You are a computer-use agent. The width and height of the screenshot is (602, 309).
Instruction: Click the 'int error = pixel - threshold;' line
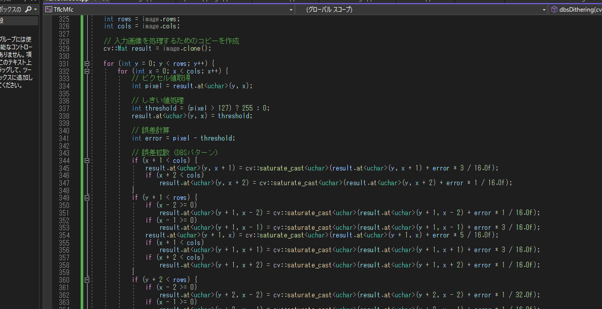click(x=183, y=139)
